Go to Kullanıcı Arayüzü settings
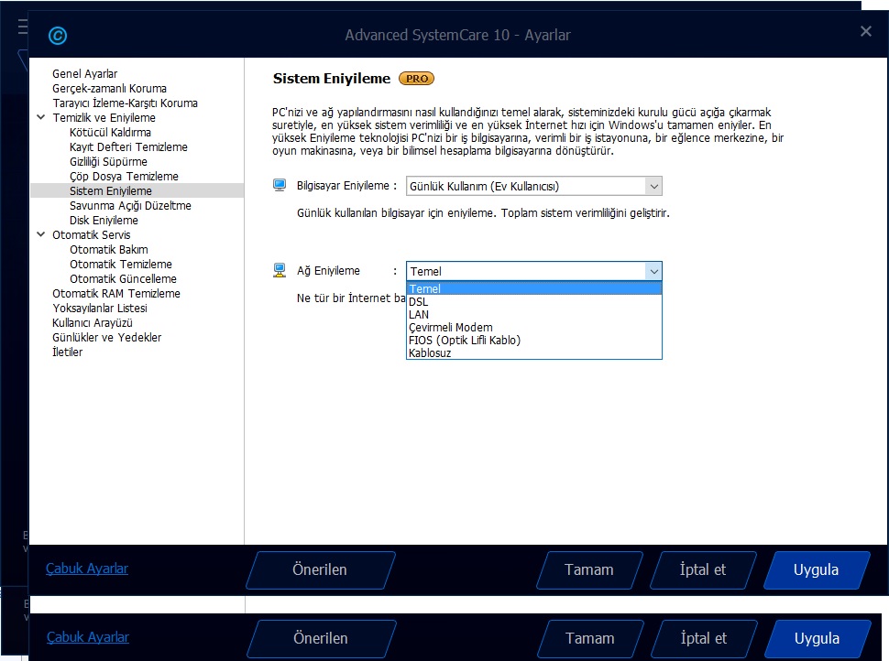The width and height of the screenshot is (889, 661). 93,323
